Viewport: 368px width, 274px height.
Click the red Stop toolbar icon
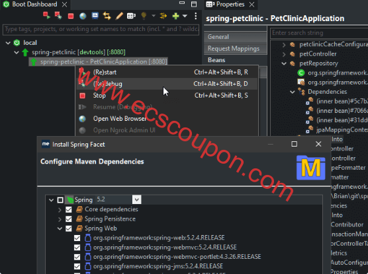tap(71, 16)
